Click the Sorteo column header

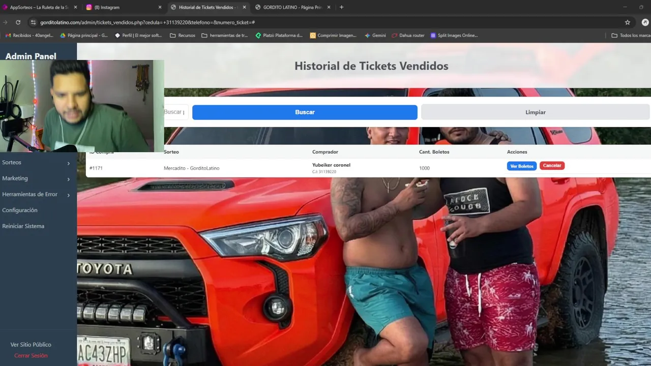click(x=171, y=152)
